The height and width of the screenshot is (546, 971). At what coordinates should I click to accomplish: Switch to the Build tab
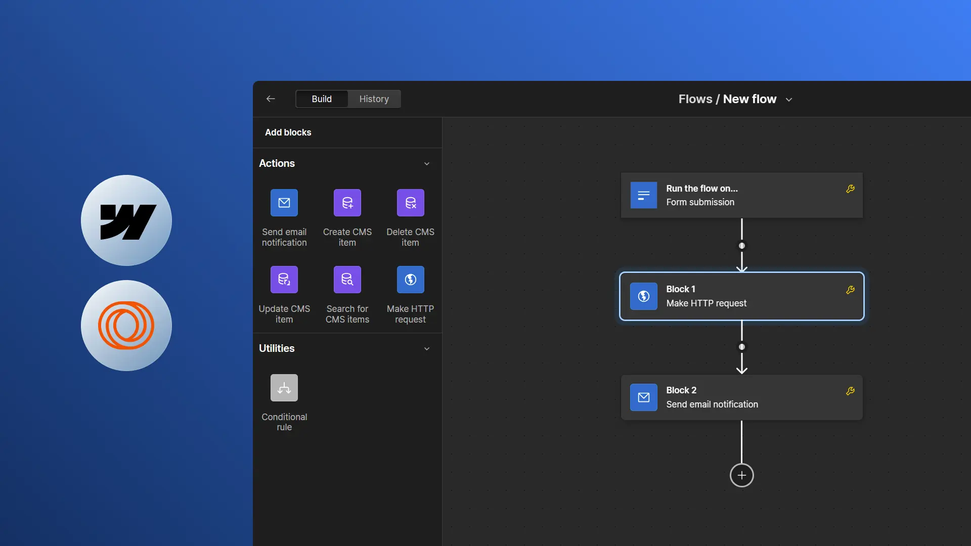pos(322,99)
